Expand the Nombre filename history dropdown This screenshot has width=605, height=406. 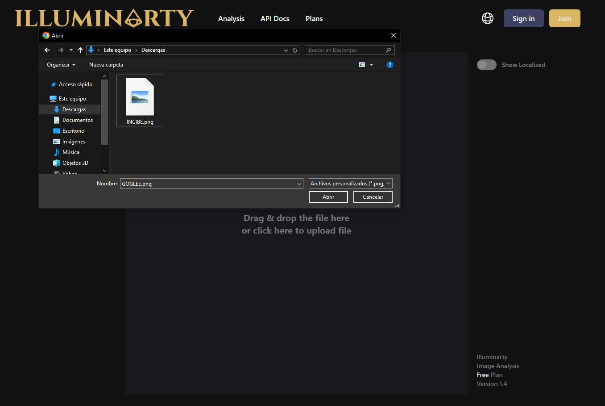pos(299,184)
